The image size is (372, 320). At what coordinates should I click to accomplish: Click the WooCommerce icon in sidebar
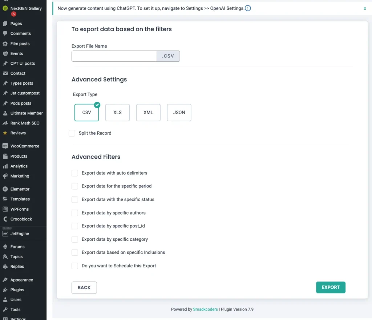[x=5, y=146]
